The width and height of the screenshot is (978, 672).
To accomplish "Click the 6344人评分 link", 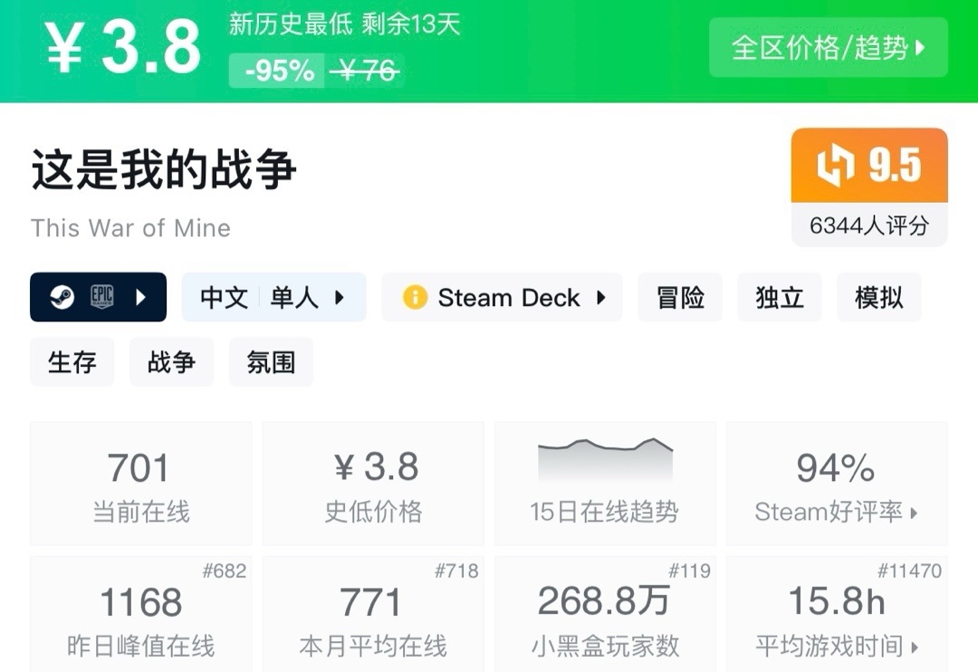I will pos(868,226).
